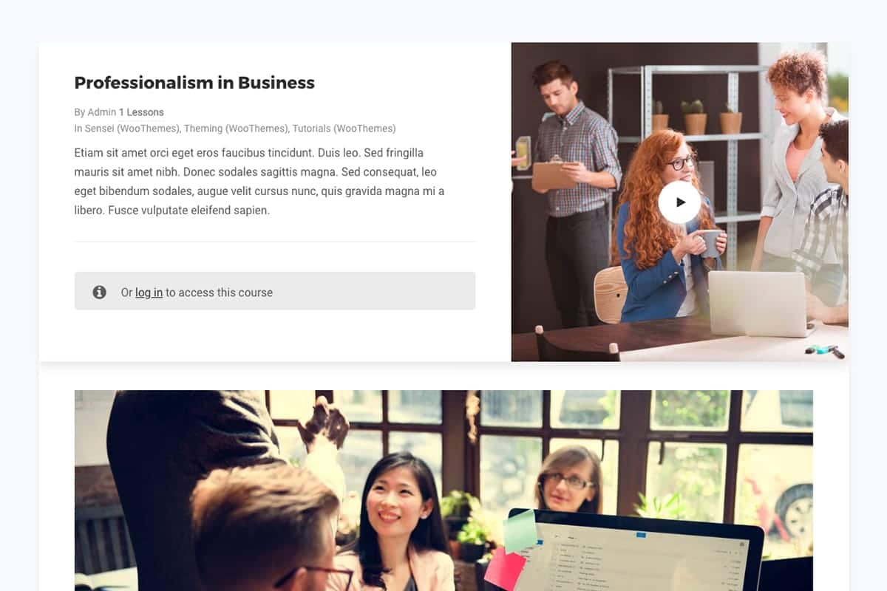The image size is (887, 591).
Task: Click the course description paragraph
Action: (x=260, y=181)
